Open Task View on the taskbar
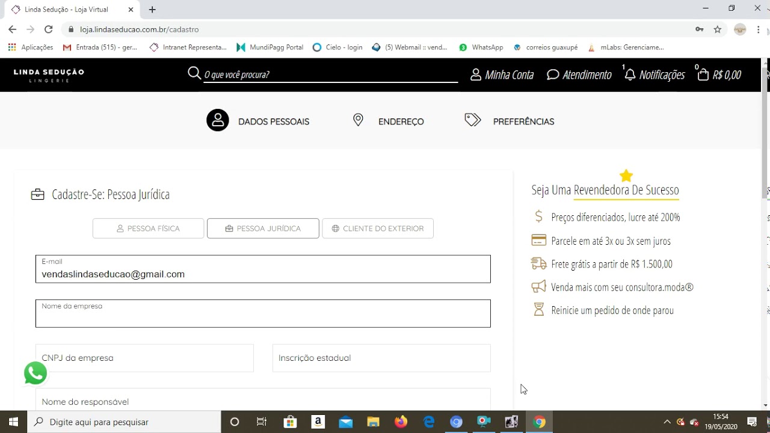770x433 pixels. [262, 422]
